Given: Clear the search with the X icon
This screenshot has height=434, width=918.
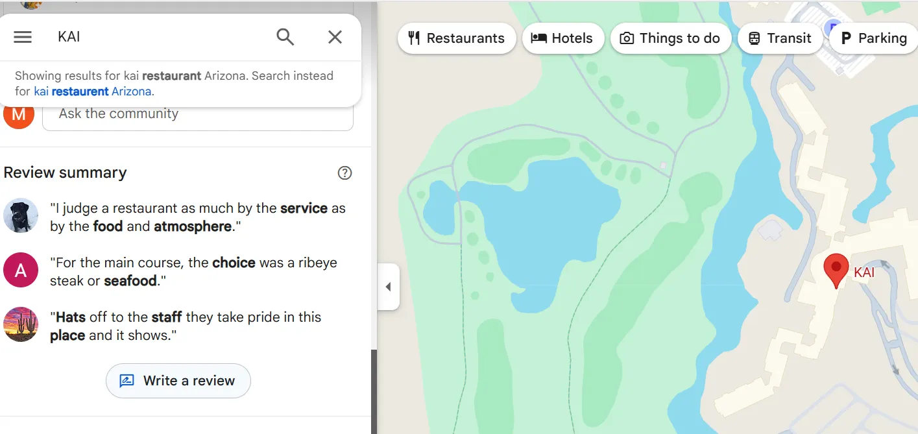Looking at the screenshot, I should (x=335, y=37).
